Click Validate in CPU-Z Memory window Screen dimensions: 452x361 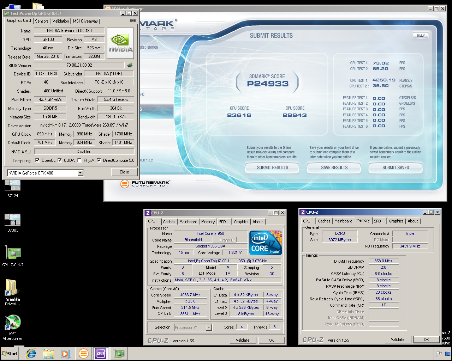[398, 339]
